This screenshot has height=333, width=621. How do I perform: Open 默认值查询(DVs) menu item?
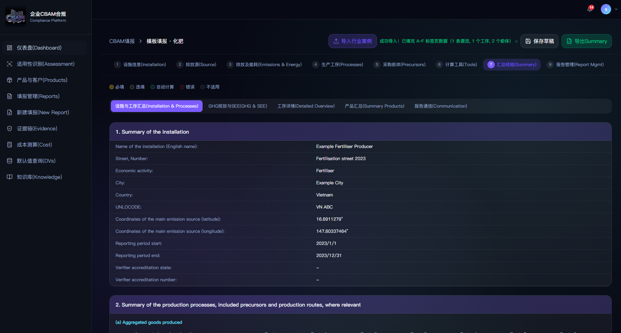44,161
